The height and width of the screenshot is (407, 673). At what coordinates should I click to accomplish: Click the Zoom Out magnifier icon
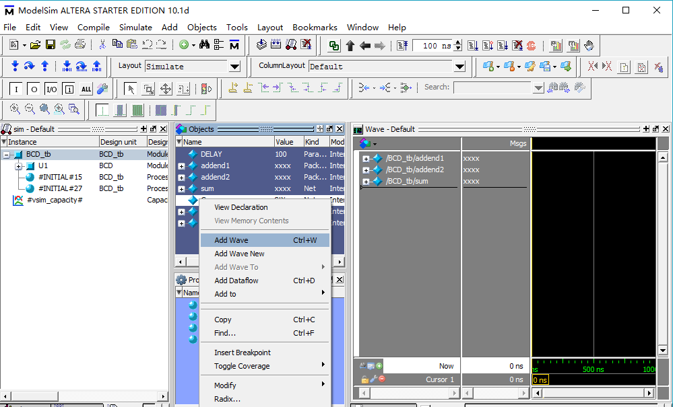30,109
